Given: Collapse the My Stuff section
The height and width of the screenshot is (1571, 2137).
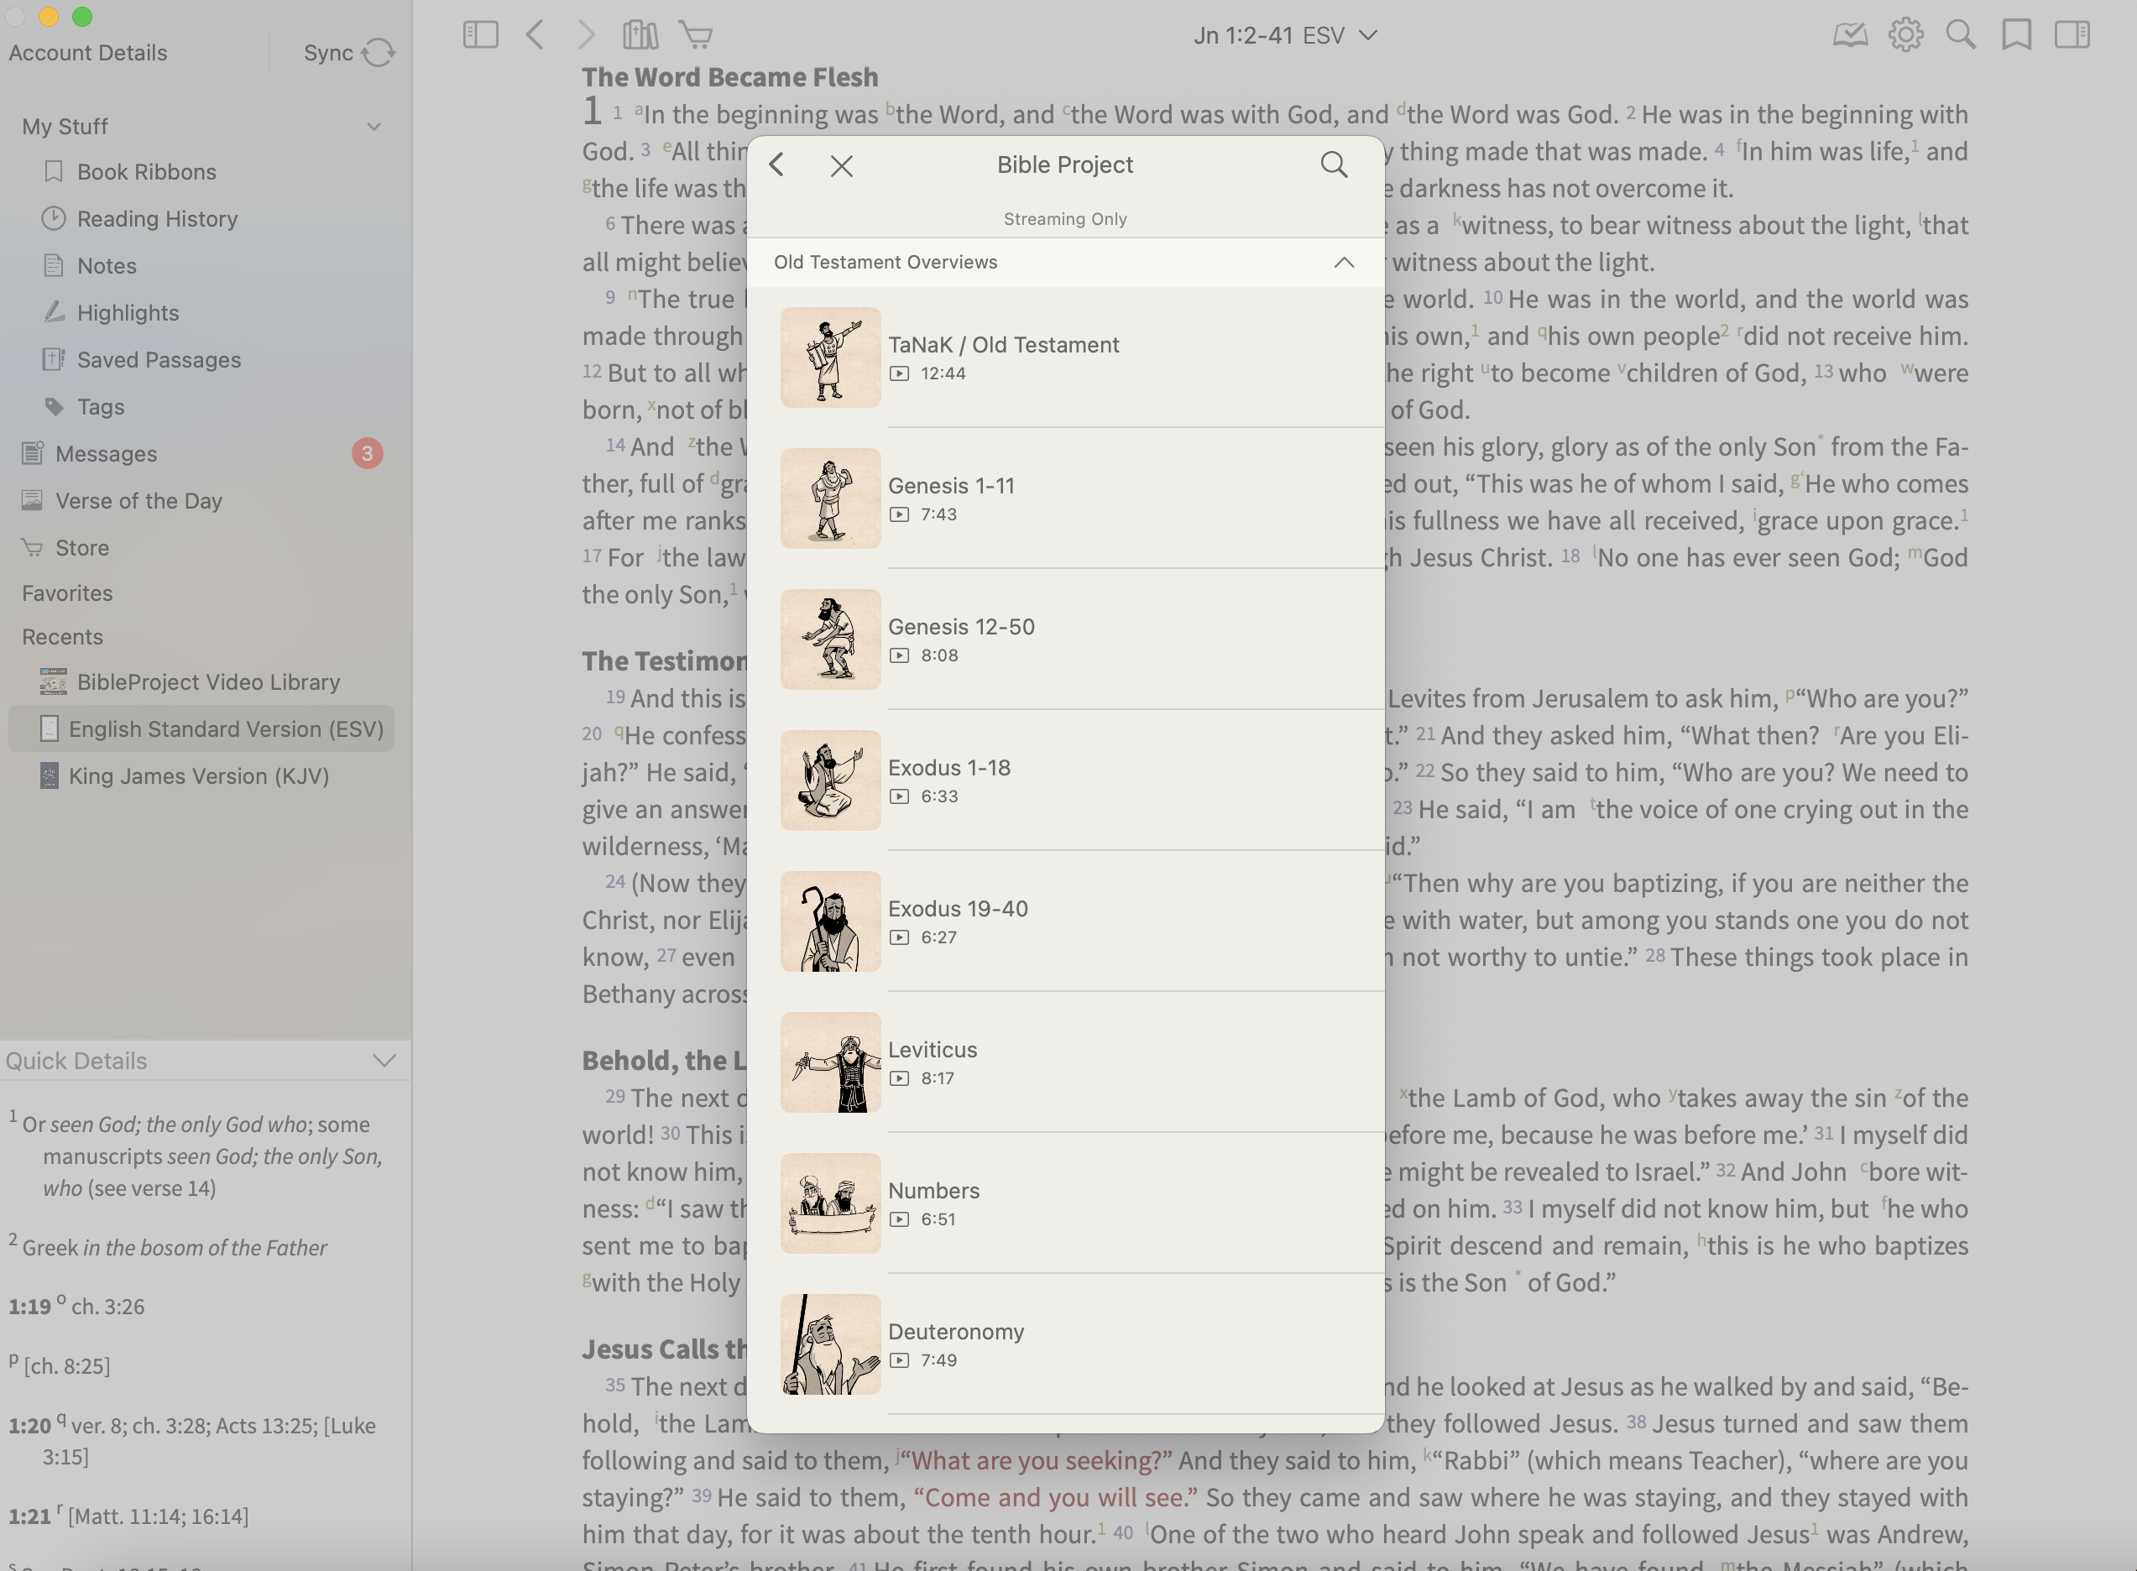Looking at the screenshot, I should [374, 127].
